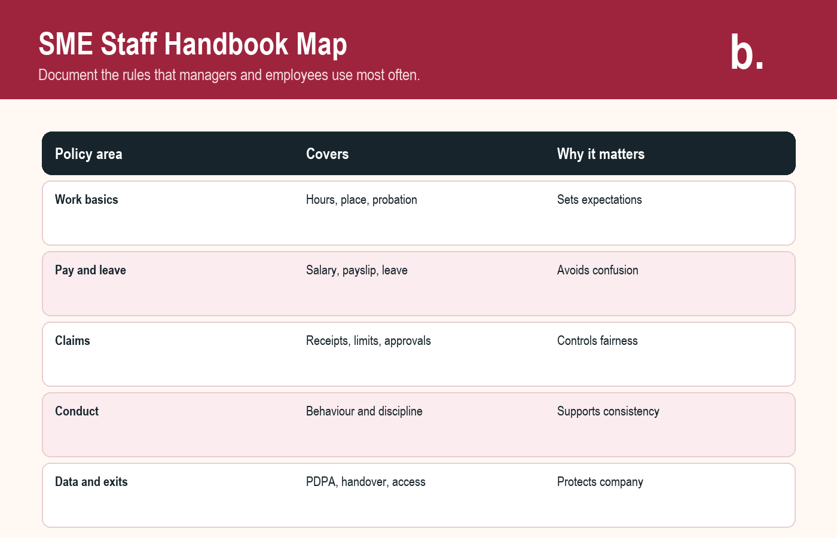Click the 'Protects company' cell
Image resolution: width=837 pixels, height=538 pixels.
click(x=600, y=482)
